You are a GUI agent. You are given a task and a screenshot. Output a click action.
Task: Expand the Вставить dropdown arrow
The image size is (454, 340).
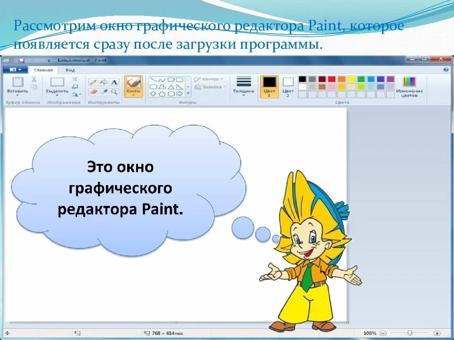tap(17, 95)
